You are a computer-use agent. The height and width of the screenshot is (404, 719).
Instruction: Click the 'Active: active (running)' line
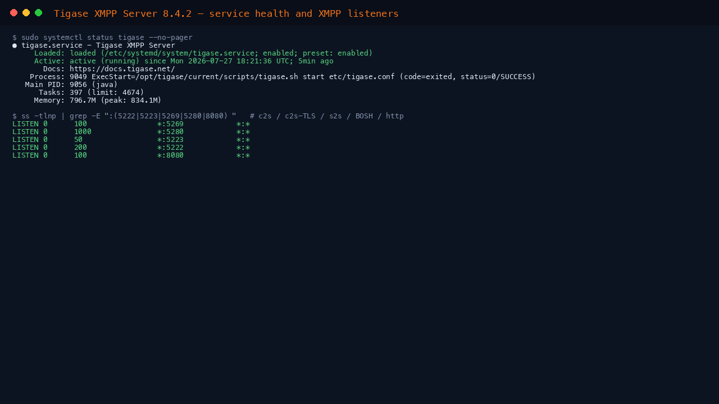184,61
